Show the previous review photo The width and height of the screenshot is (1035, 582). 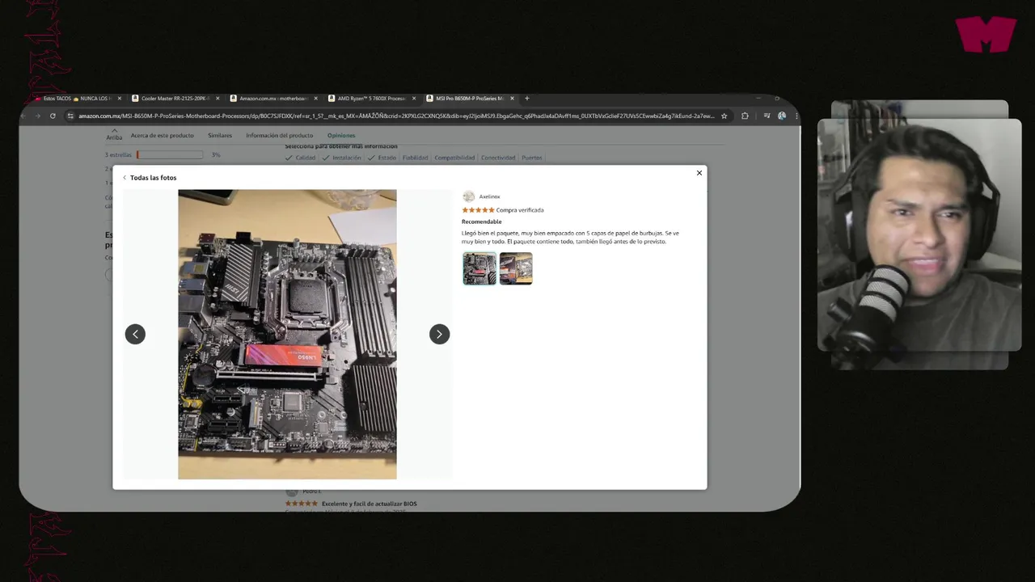[x=135, y=334]
